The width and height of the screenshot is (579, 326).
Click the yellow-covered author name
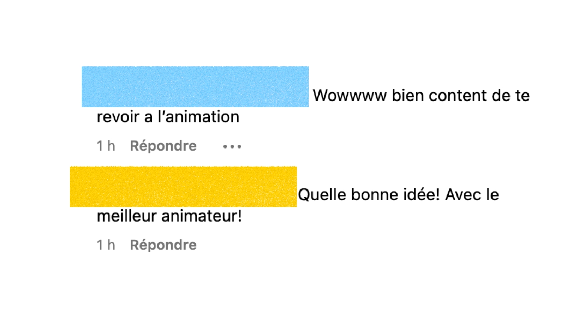[x=183, y=187]
